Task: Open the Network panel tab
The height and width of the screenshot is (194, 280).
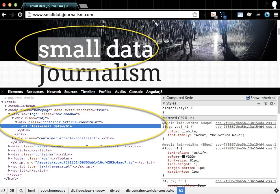Action: click(x=54, y=92)
